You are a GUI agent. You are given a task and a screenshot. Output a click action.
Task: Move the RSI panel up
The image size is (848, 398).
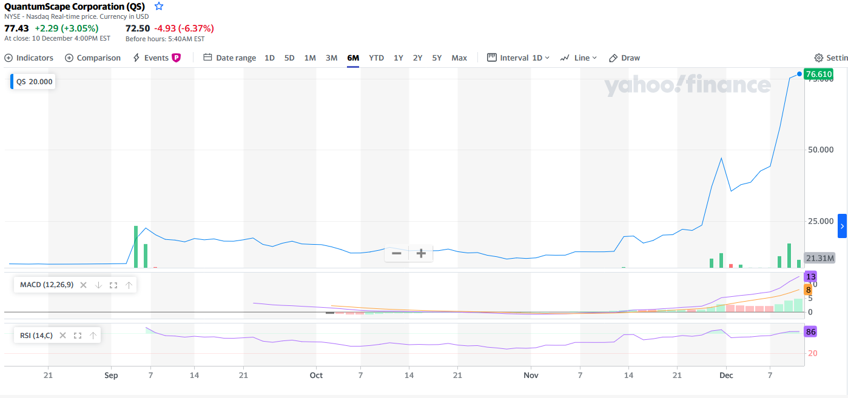(x=93, y=335)
